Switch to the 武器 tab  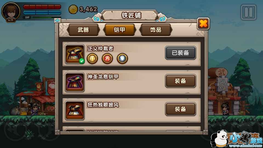click(83, 30)
